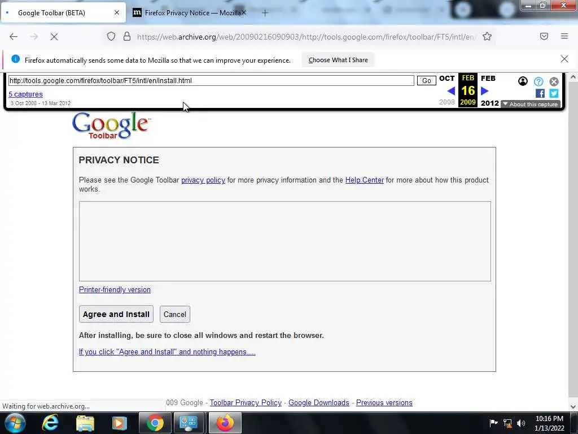578x434 pixels.
Task: Open the Previous versions link
Action: [384, 402]
